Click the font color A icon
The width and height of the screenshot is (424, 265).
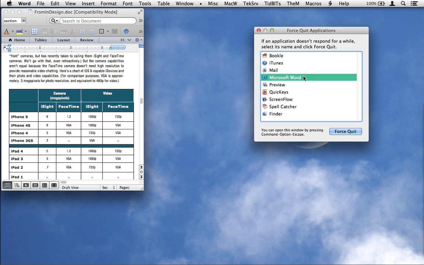(7, 31)
